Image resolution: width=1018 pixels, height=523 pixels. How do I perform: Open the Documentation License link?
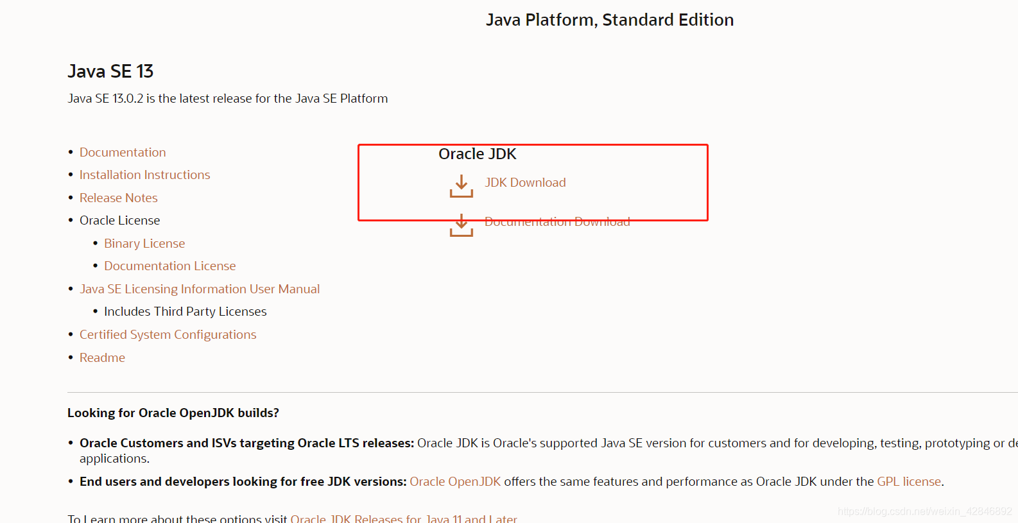point(169,266)
